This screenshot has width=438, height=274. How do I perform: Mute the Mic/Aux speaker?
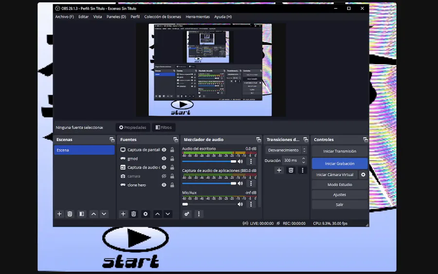[x=240, y=204]
